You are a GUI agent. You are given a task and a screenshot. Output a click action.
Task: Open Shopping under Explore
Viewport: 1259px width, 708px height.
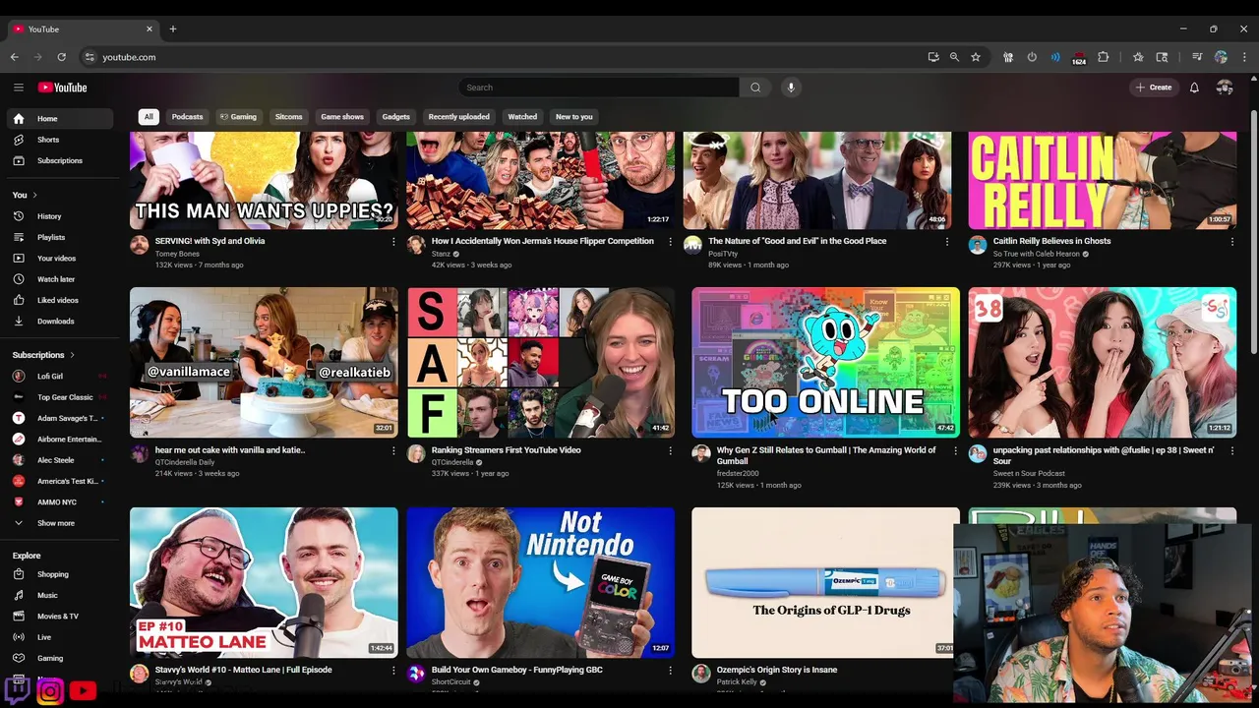coord(59,574)
